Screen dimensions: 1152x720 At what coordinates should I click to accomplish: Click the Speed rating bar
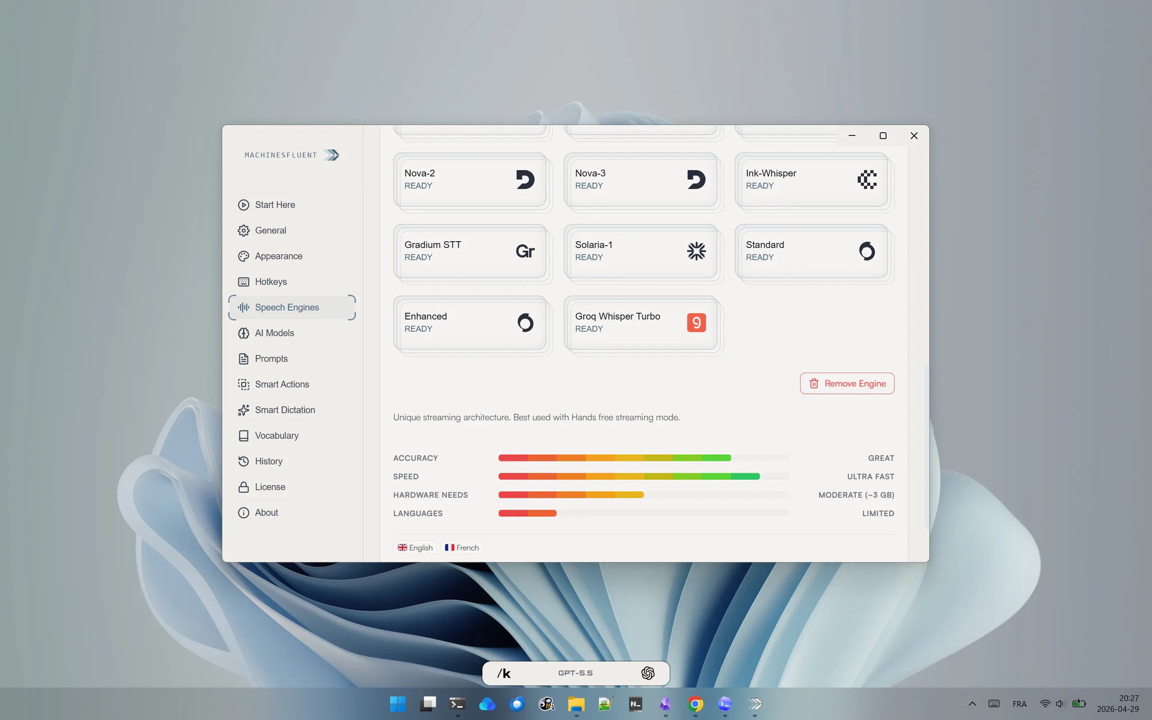[x=643, y=477]
